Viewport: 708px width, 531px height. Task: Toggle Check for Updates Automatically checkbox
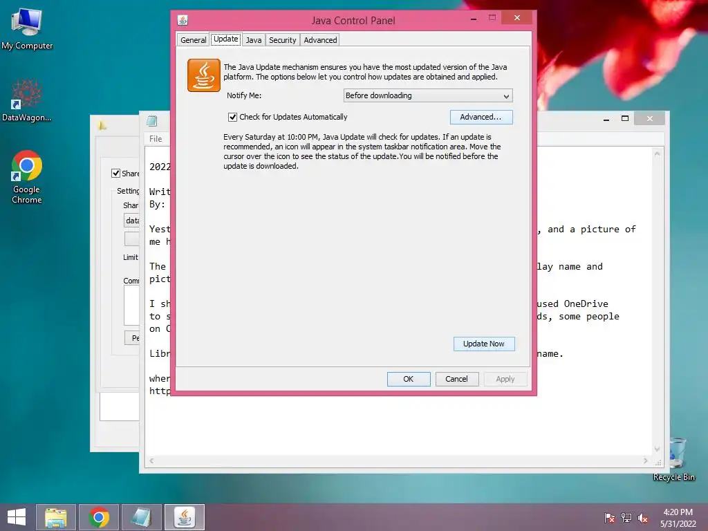click(232, 117)
